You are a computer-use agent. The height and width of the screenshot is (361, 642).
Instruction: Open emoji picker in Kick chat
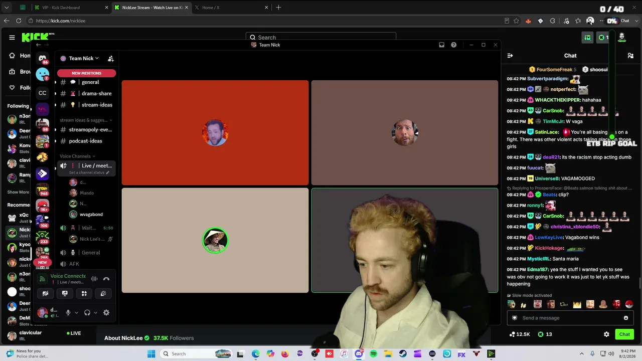click(625, 318)
